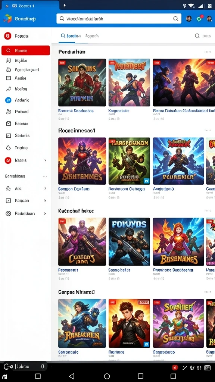
Task: Click the red round icon beside top sidebar item 'Poɑɑlɑ'
Action: (x=8, y=36)
